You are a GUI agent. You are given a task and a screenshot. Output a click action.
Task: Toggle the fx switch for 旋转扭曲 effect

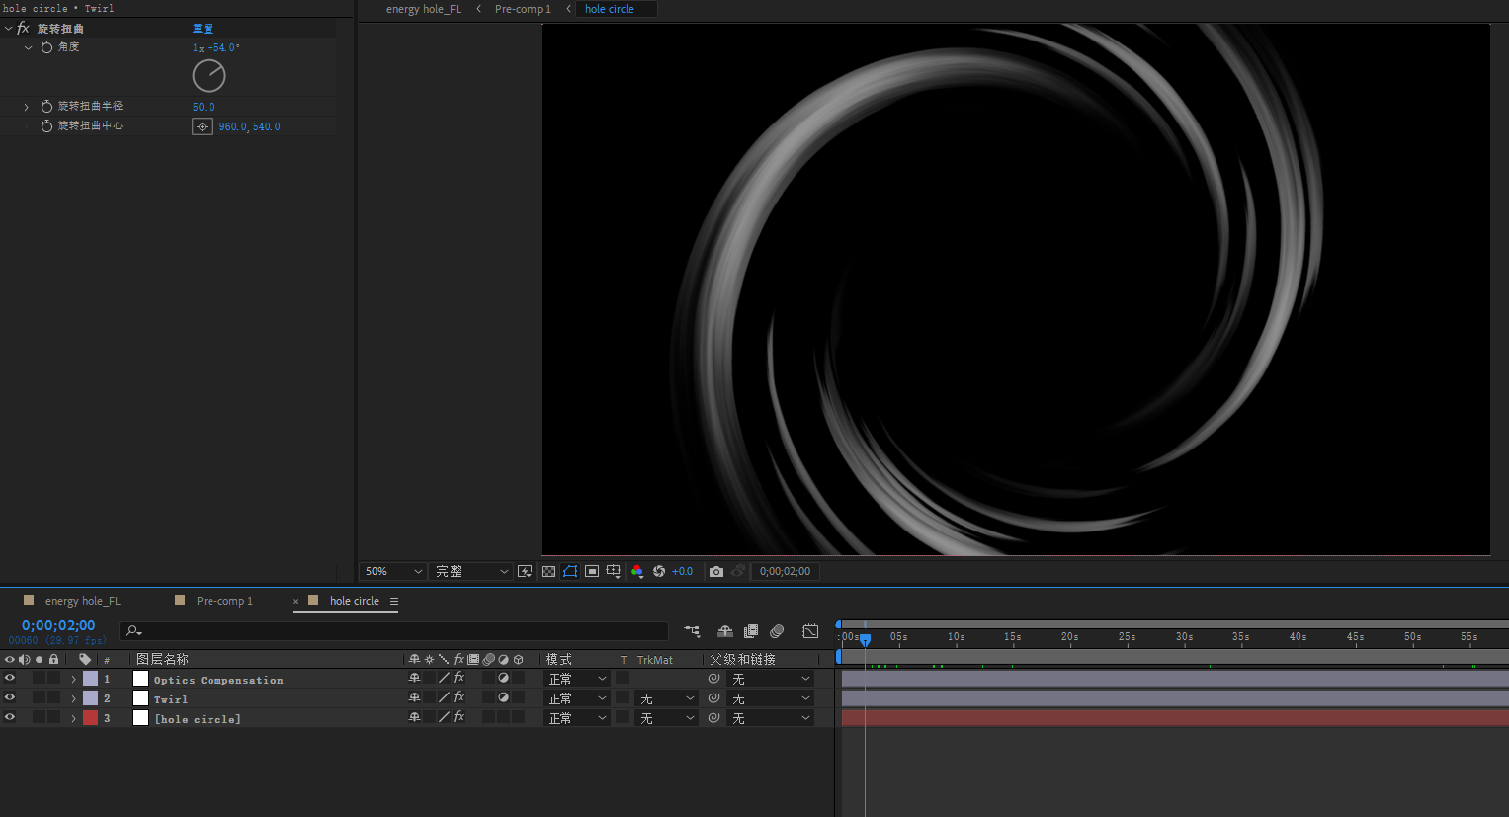(23, 29)
